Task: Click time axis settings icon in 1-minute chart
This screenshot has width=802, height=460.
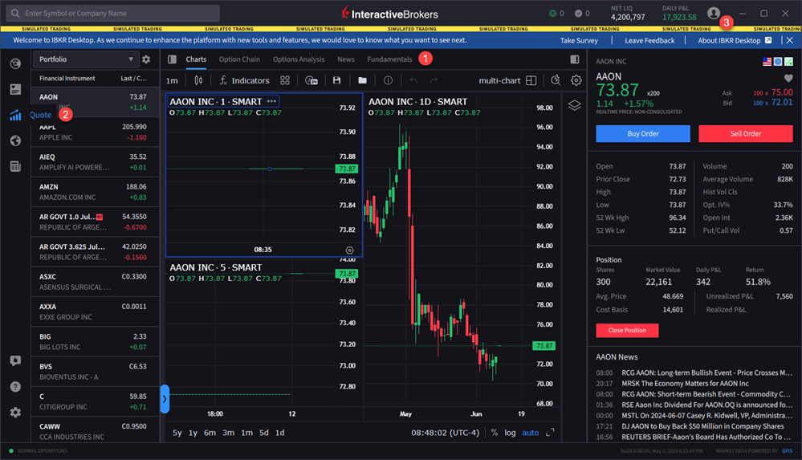Action: tap(349, 250)
